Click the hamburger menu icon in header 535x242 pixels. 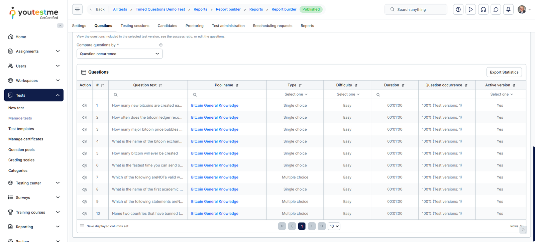tap(77, 9)
